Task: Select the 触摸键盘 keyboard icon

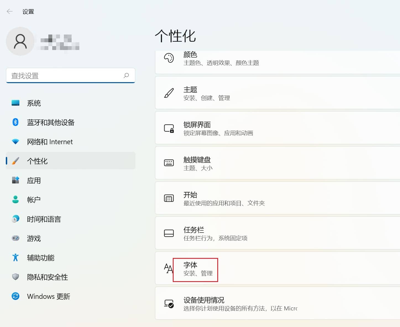Action: (x=169, y=163)
